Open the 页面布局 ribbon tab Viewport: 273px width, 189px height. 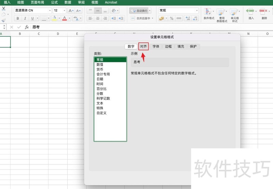[37, 2]
